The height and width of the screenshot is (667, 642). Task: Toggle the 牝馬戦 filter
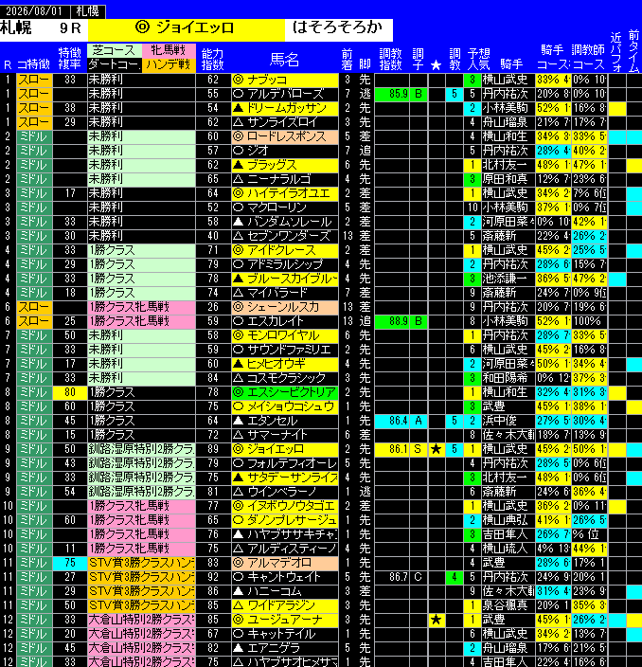coord(169,50)
